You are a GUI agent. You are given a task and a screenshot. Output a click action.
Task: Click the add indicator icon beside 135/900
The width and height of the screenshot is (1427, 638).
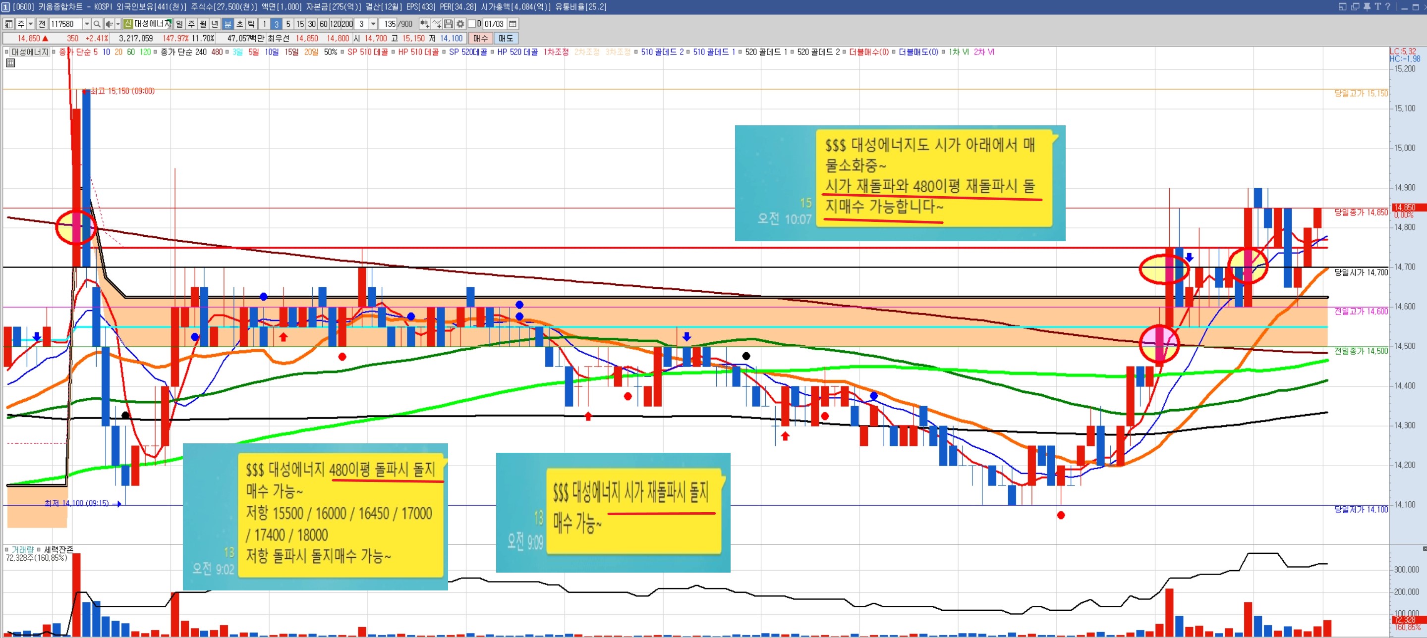[x=424, y=24]
